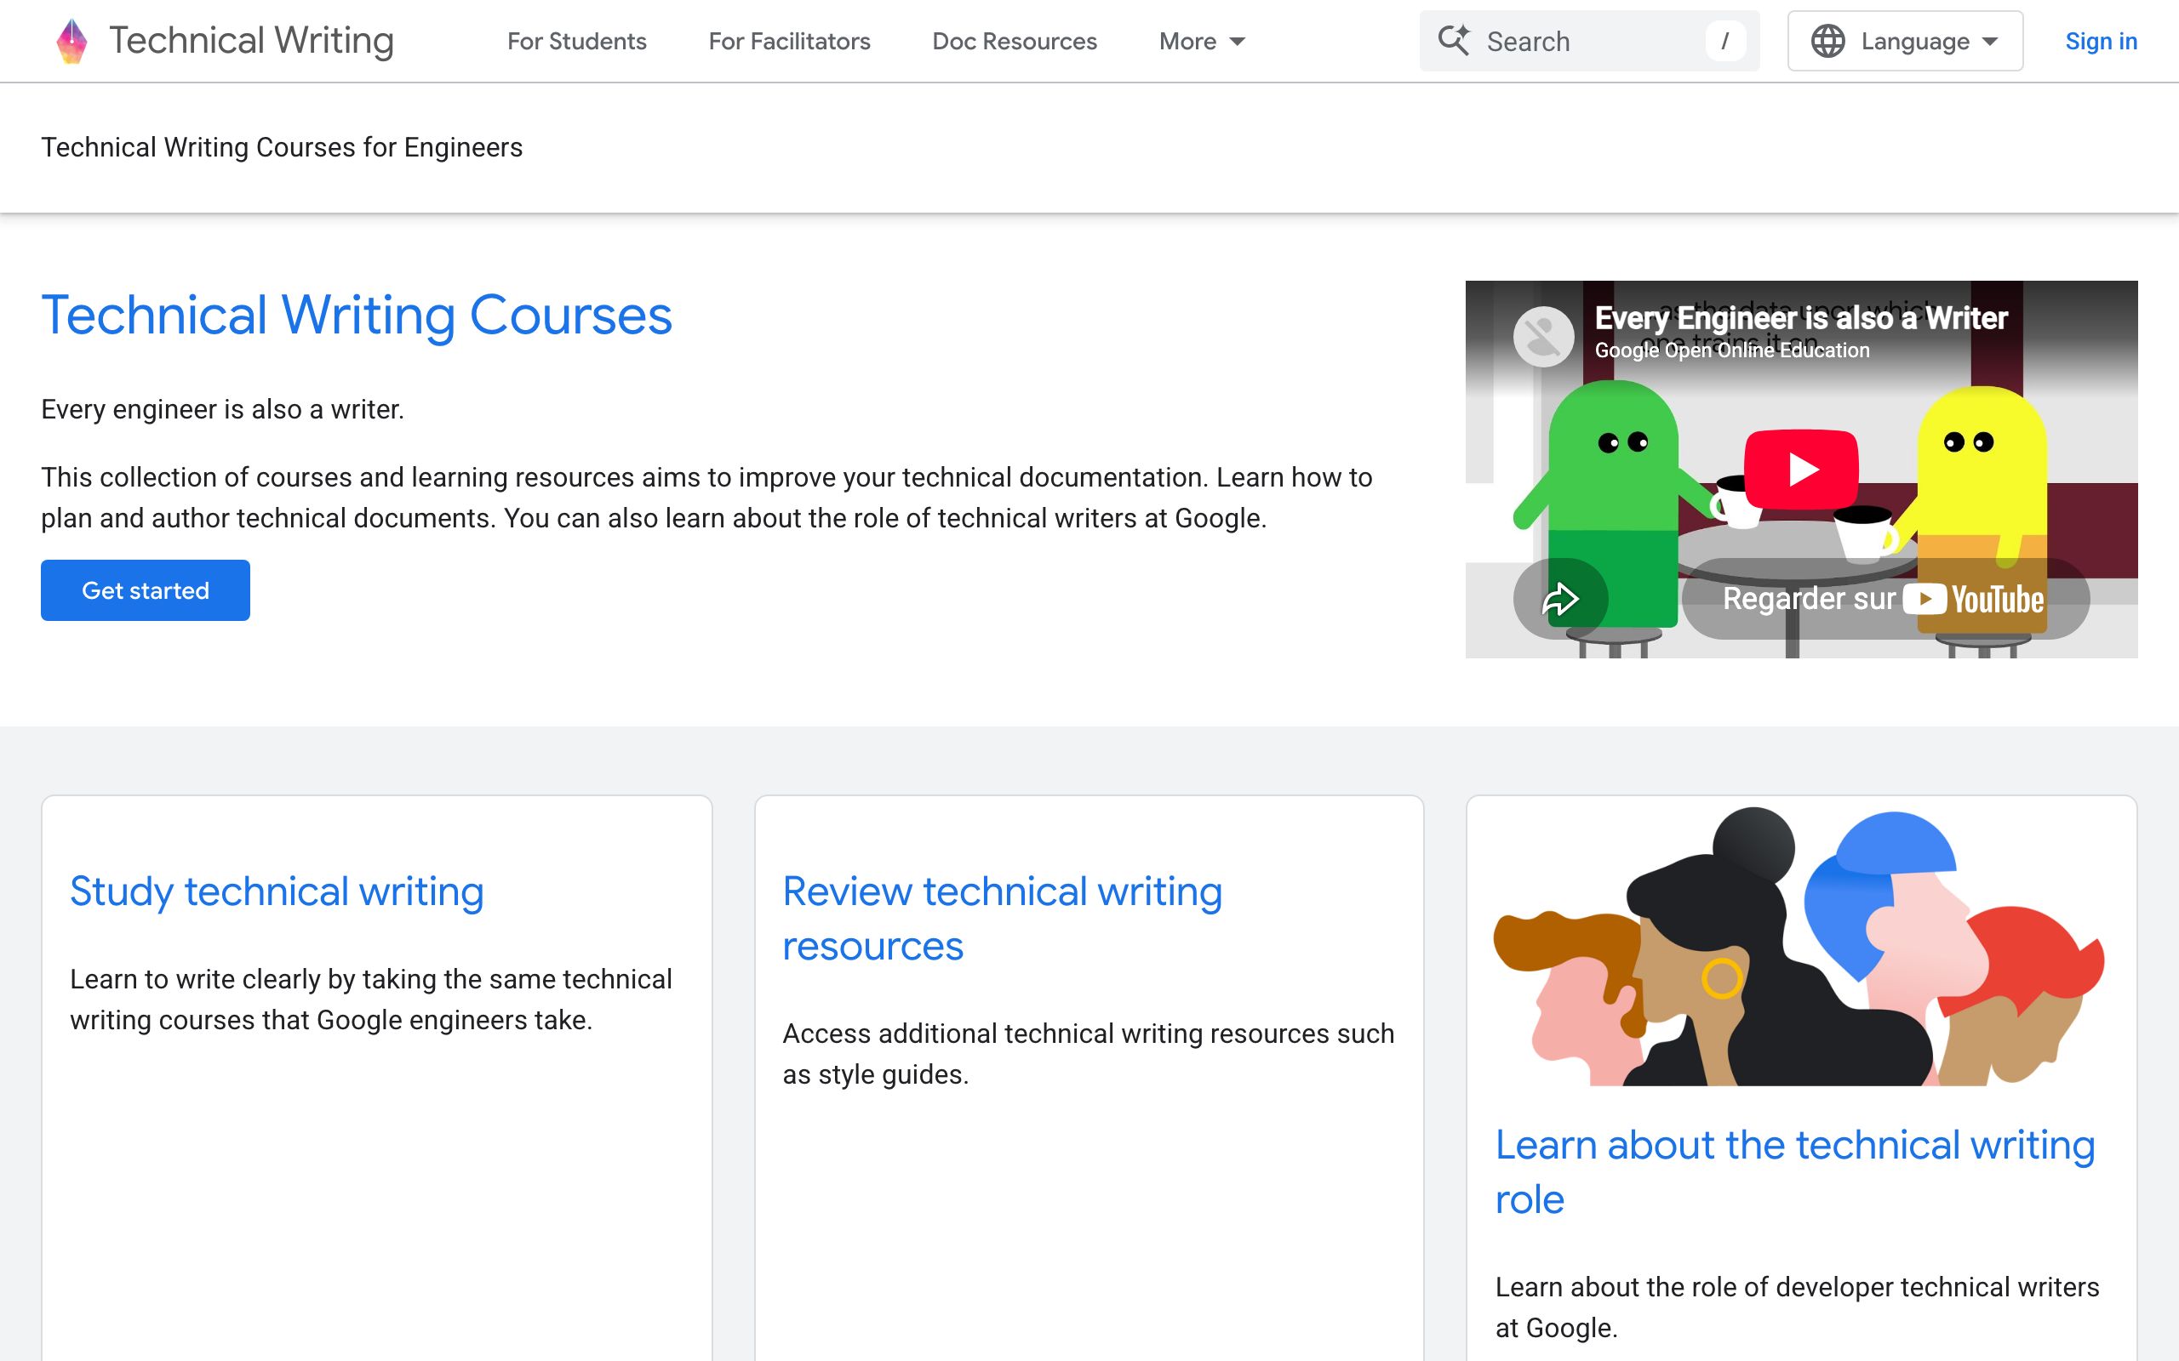Click the slash shortcut badge in search
Viewport: 2179px width, 1361px height.
1725,42
